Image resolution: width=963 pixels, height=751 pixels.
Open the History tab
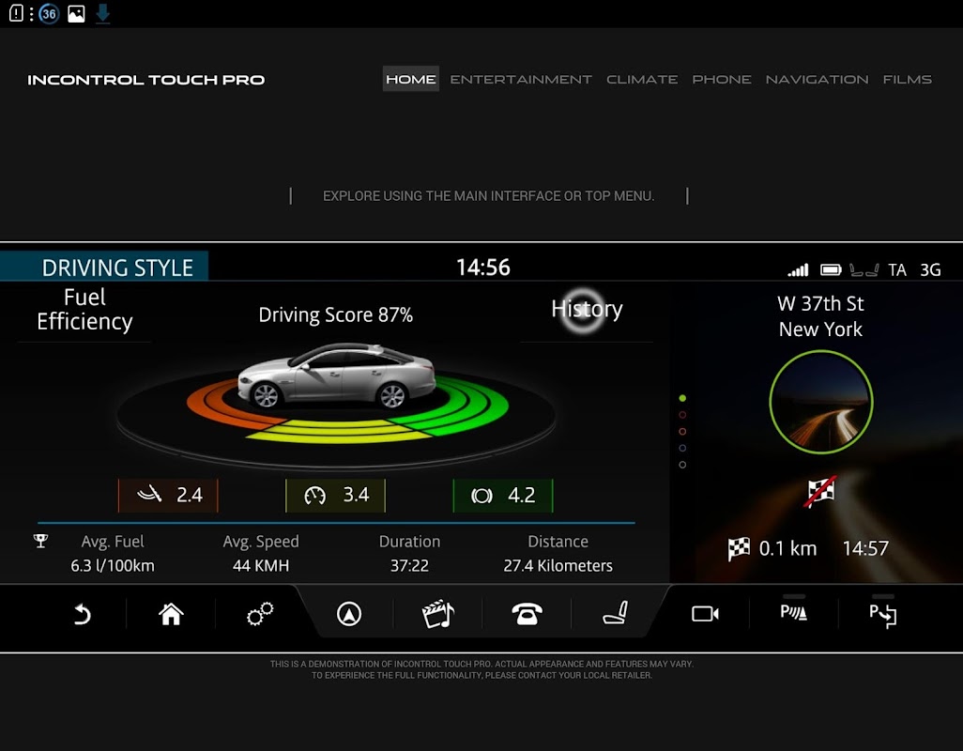[x=587, y=309]
